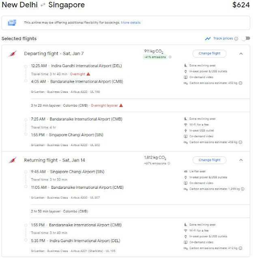Open the More details link
The image size is (253, 260).
[131, 22]
